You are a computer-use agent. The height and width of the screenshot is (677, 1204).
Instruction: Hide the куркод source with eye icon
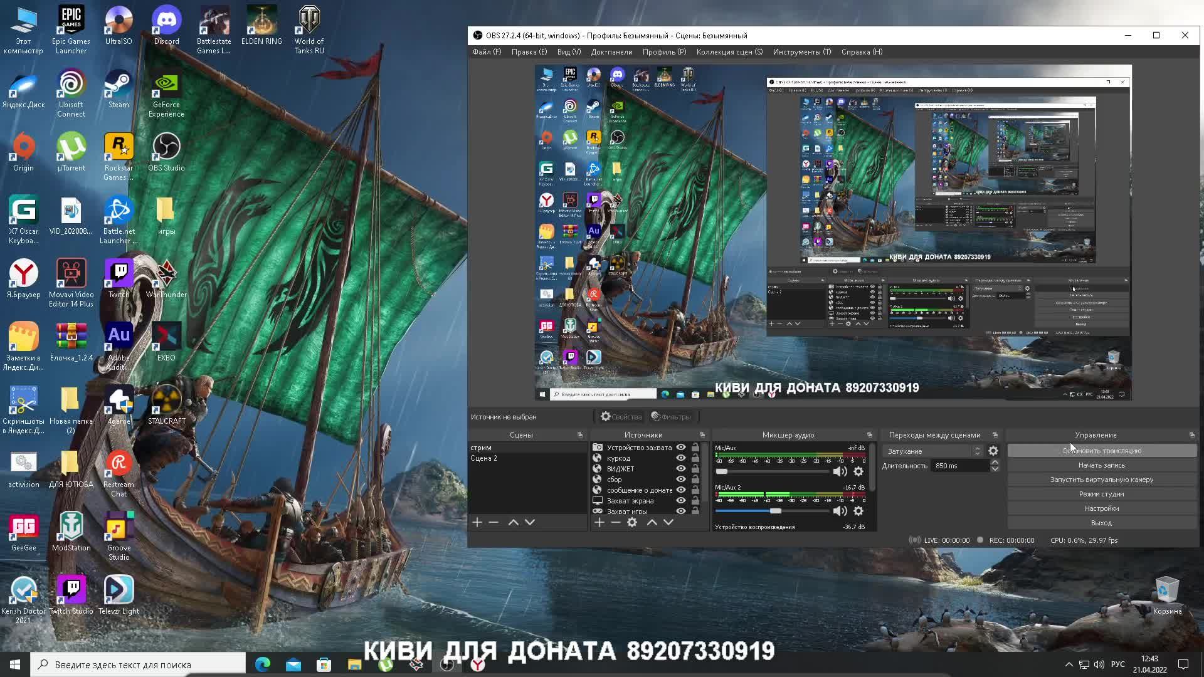coord(681,458)
